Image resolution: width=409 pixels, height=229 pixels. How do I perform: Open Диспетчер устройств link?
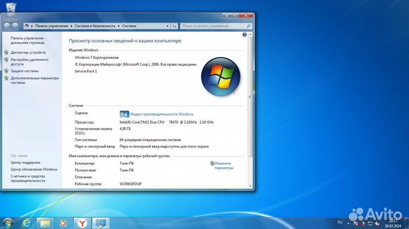tap(28, 53)
